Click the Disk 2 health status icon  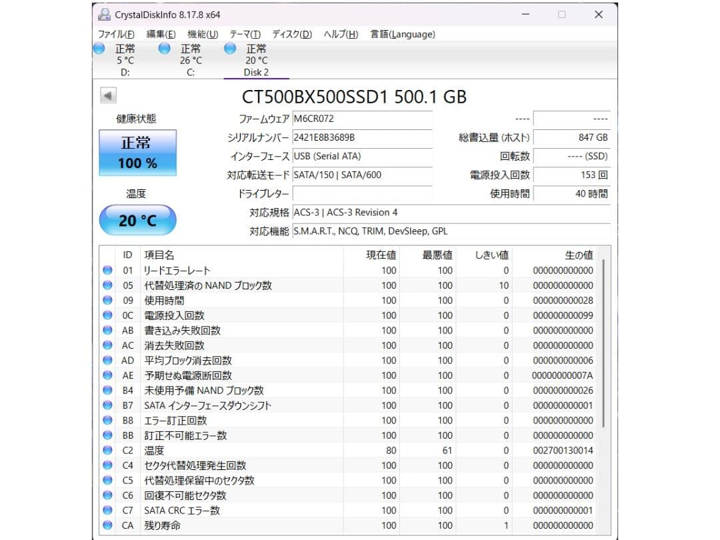[230, 49]
